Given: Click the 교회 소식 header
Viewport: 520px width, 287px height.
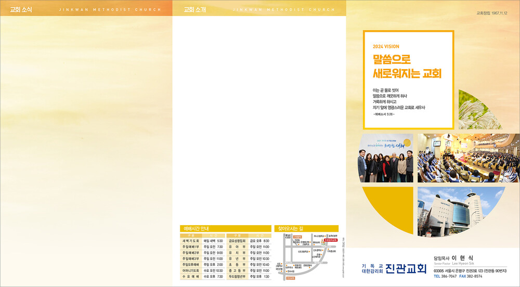Looking at the screenshot, I should [x=21, y=9].
